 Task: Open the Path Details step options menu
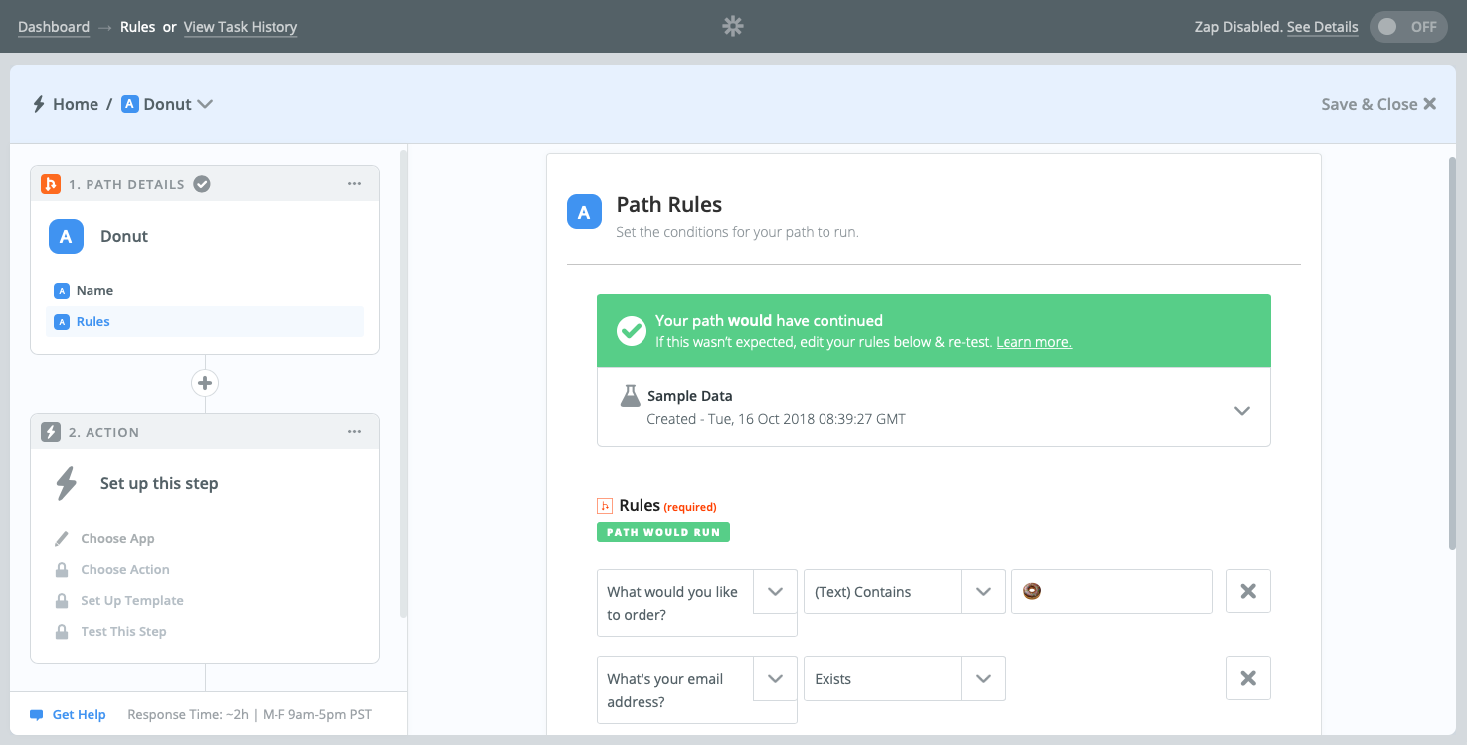pyautogui.click(x=354, y=184)
